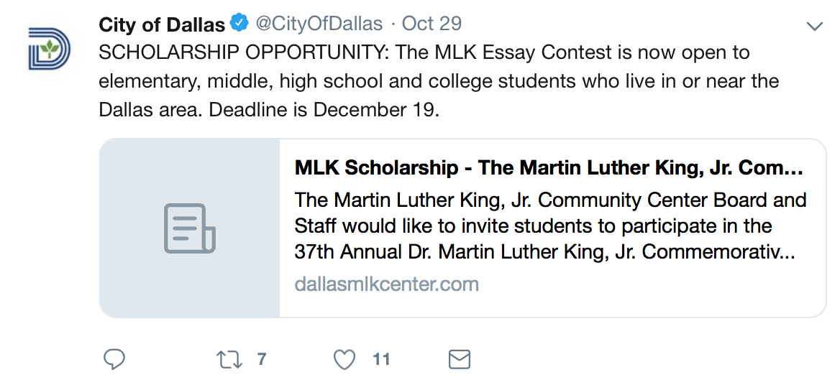
Task: Open the MLK Scholarship card title
Action: [x=549, y=168]
